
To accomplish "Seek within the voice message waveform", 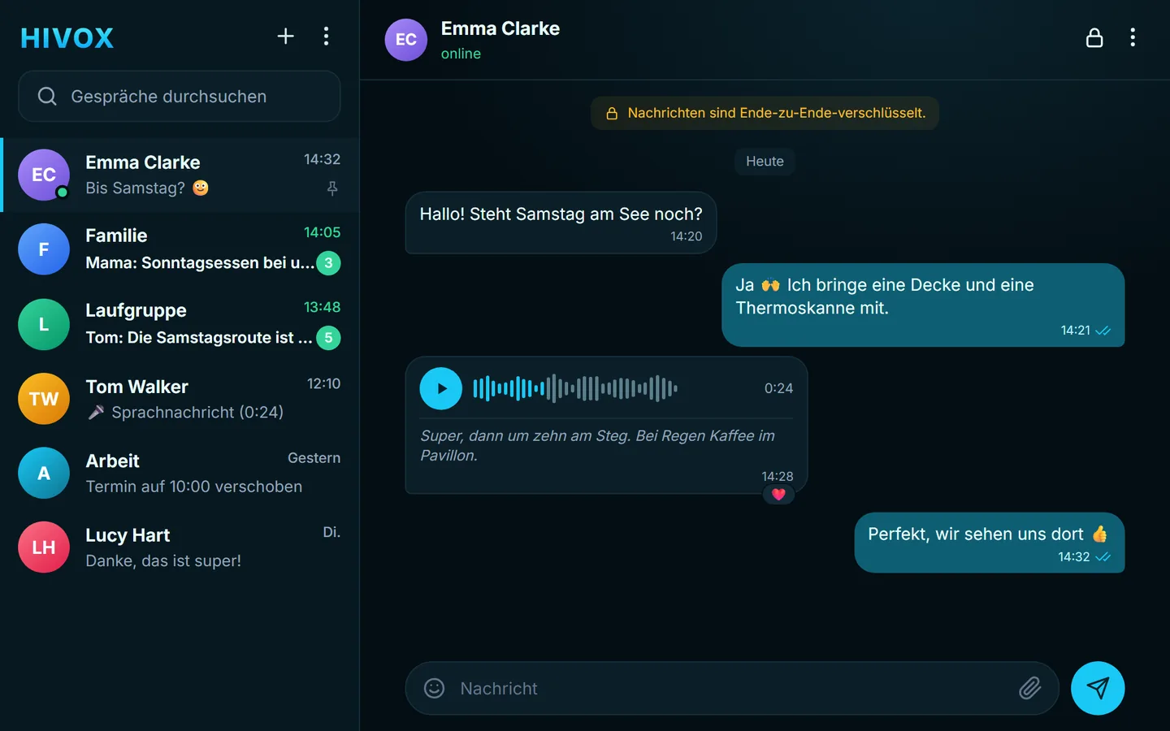I will pyautogui.click(x=575, y=388).
